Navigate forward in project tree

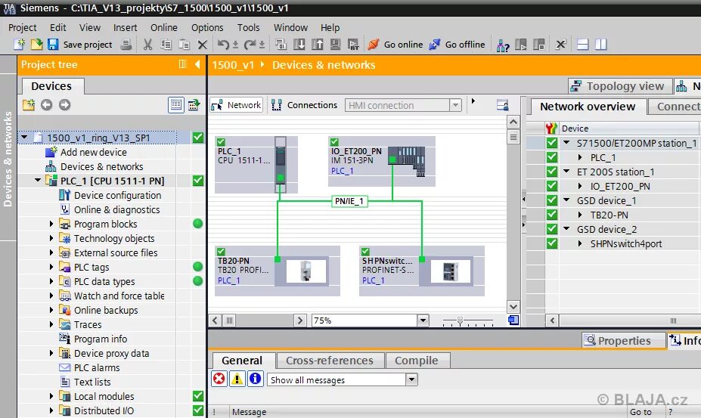(65, 104)
